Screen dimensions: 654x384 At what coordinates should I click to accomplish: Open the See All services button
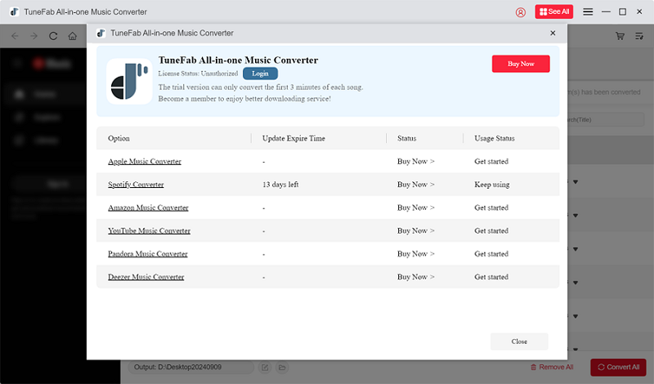click(x=554, y=11)
